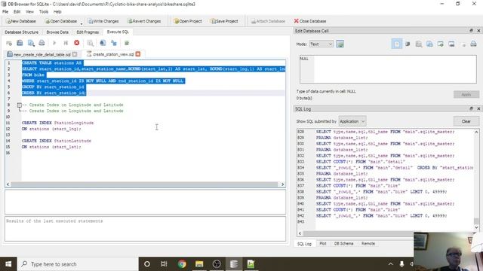483x271 pixels.
Task: Open the Tools menu
Action: click(44, 12)
